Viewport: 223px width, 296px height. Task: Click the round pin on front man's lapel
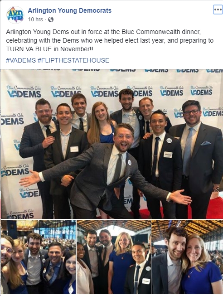tap(130, 163)
